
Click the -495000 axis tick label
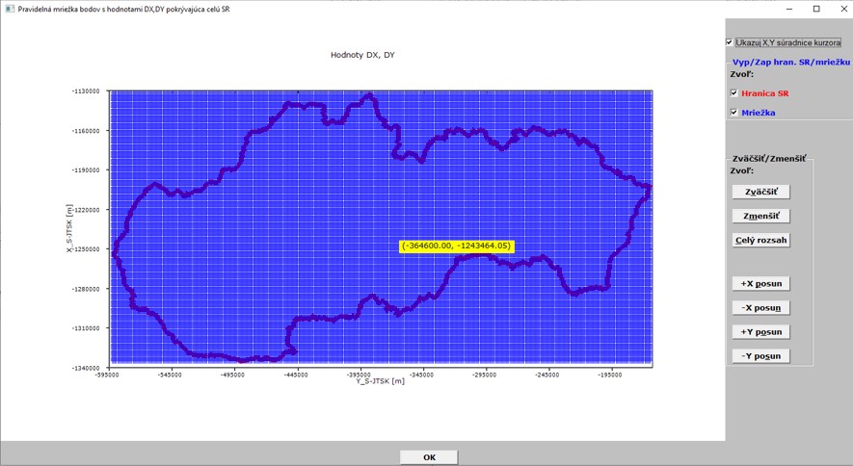point(233,375)
